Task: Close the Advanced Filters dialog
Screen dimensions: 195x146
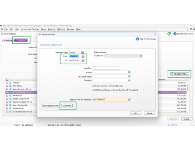Action: tap(155, 34)
